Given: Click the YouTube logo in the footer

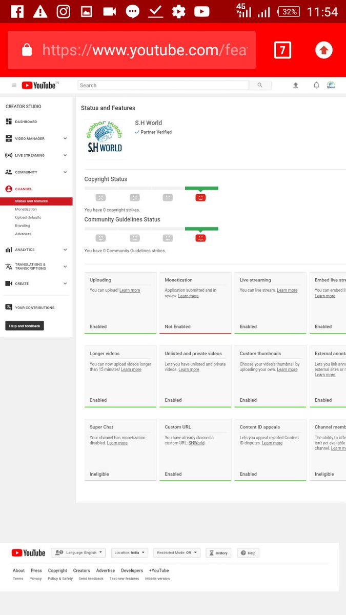Looking at the screenshot, I should (x=29, y=553).
